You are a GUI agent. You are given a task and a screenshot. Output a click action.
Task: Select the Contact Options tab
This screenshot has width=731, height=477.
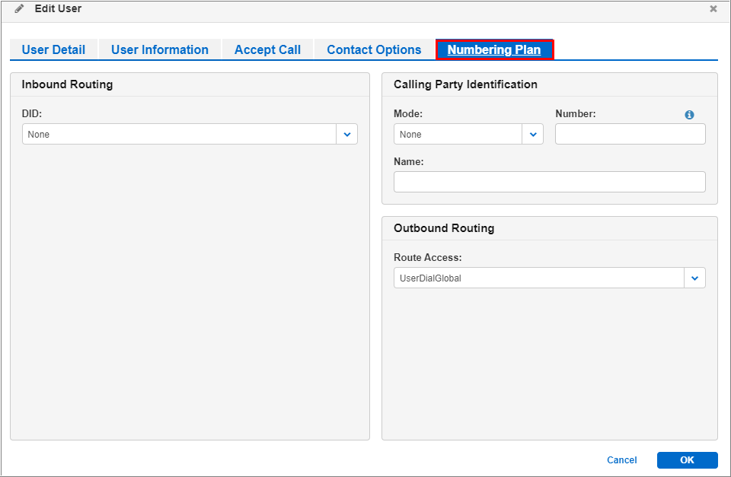coord(374,49)
